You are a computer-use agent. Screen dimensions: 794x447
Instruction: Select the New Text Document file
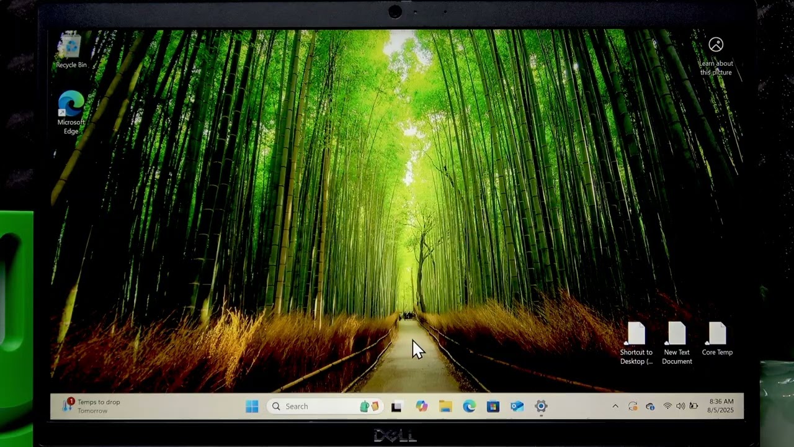[x=677, y=343]
